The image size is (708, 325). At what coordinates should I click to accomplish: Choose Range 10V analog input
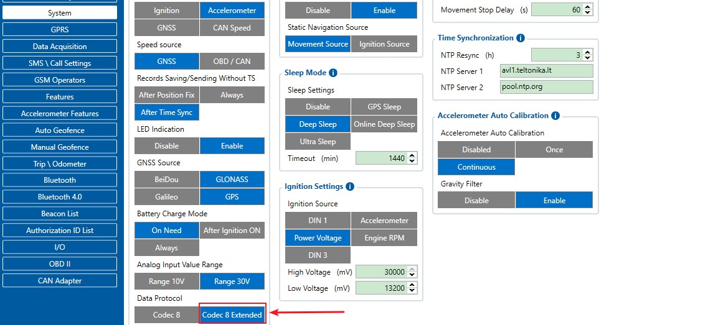166,282
